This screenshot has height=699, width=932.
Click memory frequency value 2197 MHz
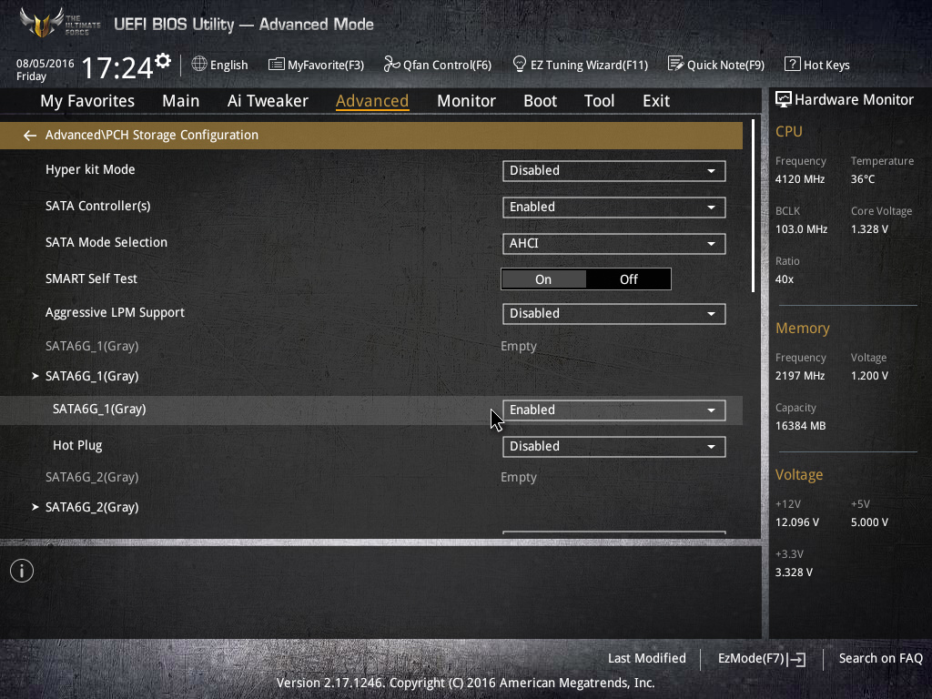coord(800,376)
